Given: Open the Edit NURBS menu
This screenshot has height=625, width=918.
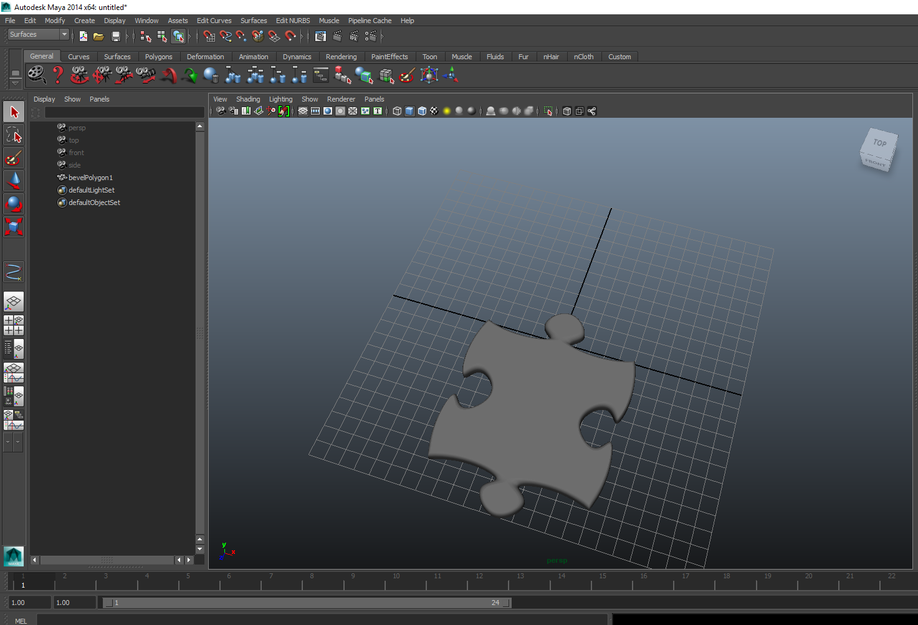Looking at the screenshot, I should [293, 21].
